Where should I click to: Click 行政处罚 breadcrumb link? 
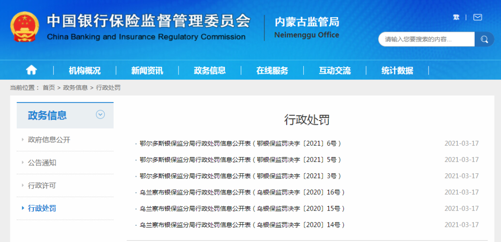coord(108,88)
